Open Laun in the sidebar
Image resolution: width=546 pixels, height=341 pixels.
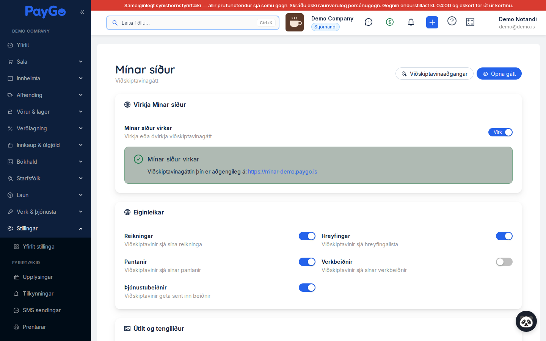tap(45, 195)
